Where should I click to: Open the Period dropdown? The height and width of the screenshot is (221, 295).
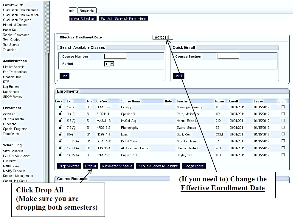(x=112, y=64)
